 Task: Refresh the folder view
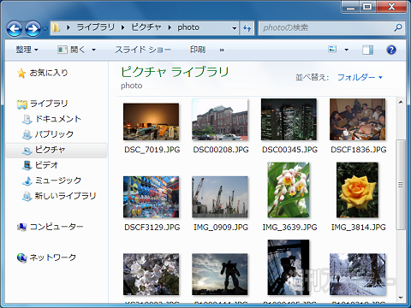pos(247,28)
